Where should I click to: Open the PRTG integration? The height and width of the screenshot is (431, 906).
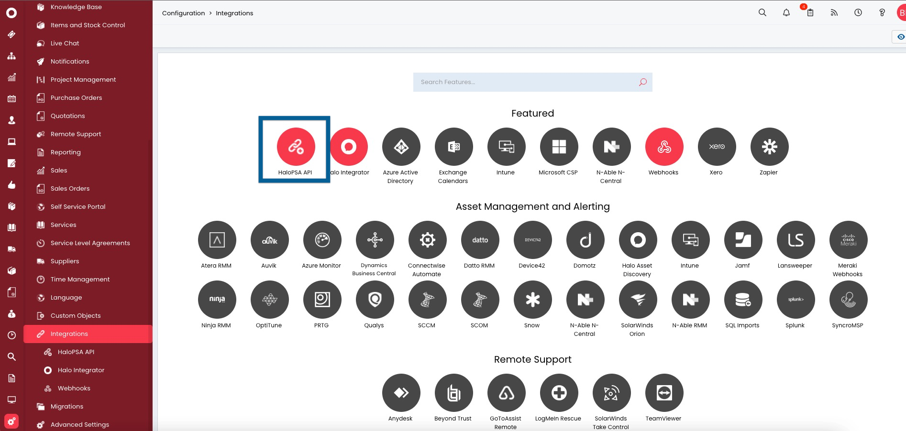coord(322,300)
